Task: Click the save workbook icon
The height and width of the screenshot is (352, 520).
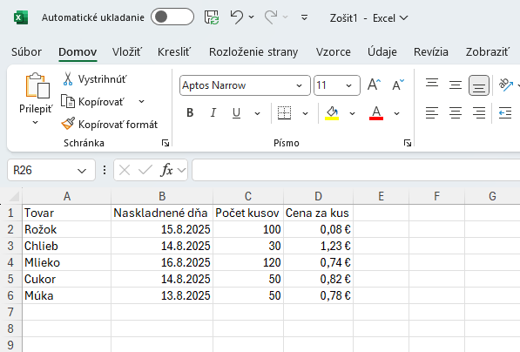Action: tap(212, 17)
